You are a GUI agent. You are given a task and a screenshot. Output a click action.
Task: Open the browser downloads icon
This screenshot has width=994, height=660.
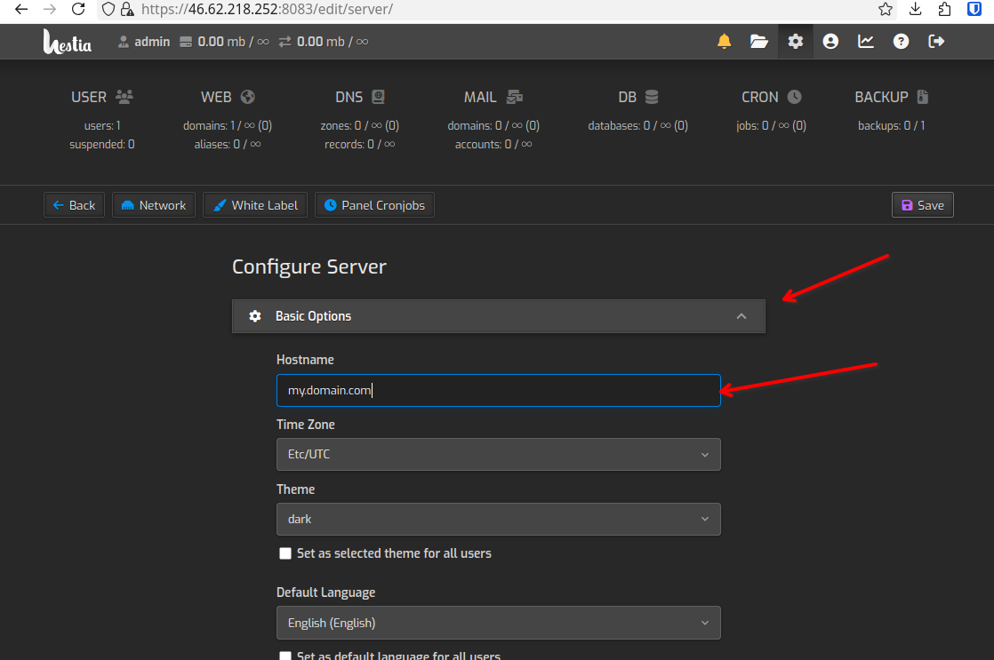pyautogui.click(x=916, y=9)
